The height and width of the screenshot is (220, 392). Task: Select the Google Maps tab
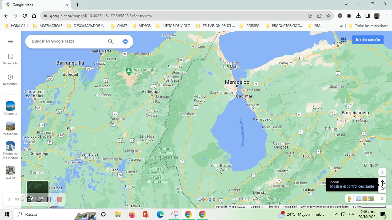pyautogui.click(x=37, y=5)
